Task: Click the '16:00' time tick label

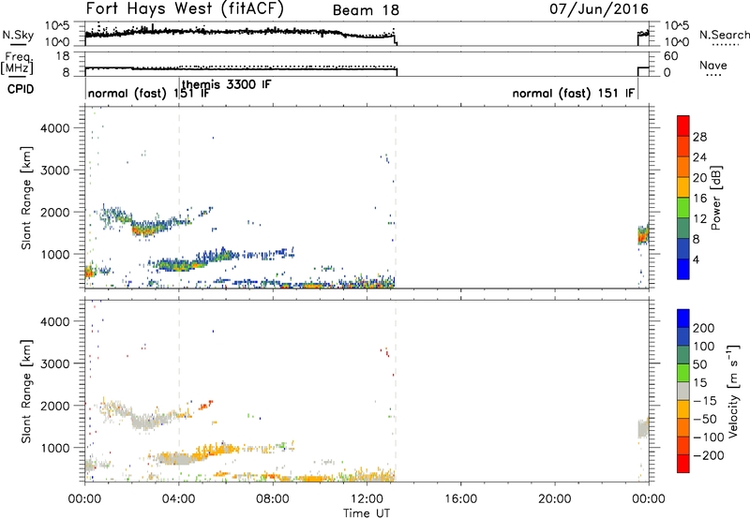Action: [x=460, y=499]
